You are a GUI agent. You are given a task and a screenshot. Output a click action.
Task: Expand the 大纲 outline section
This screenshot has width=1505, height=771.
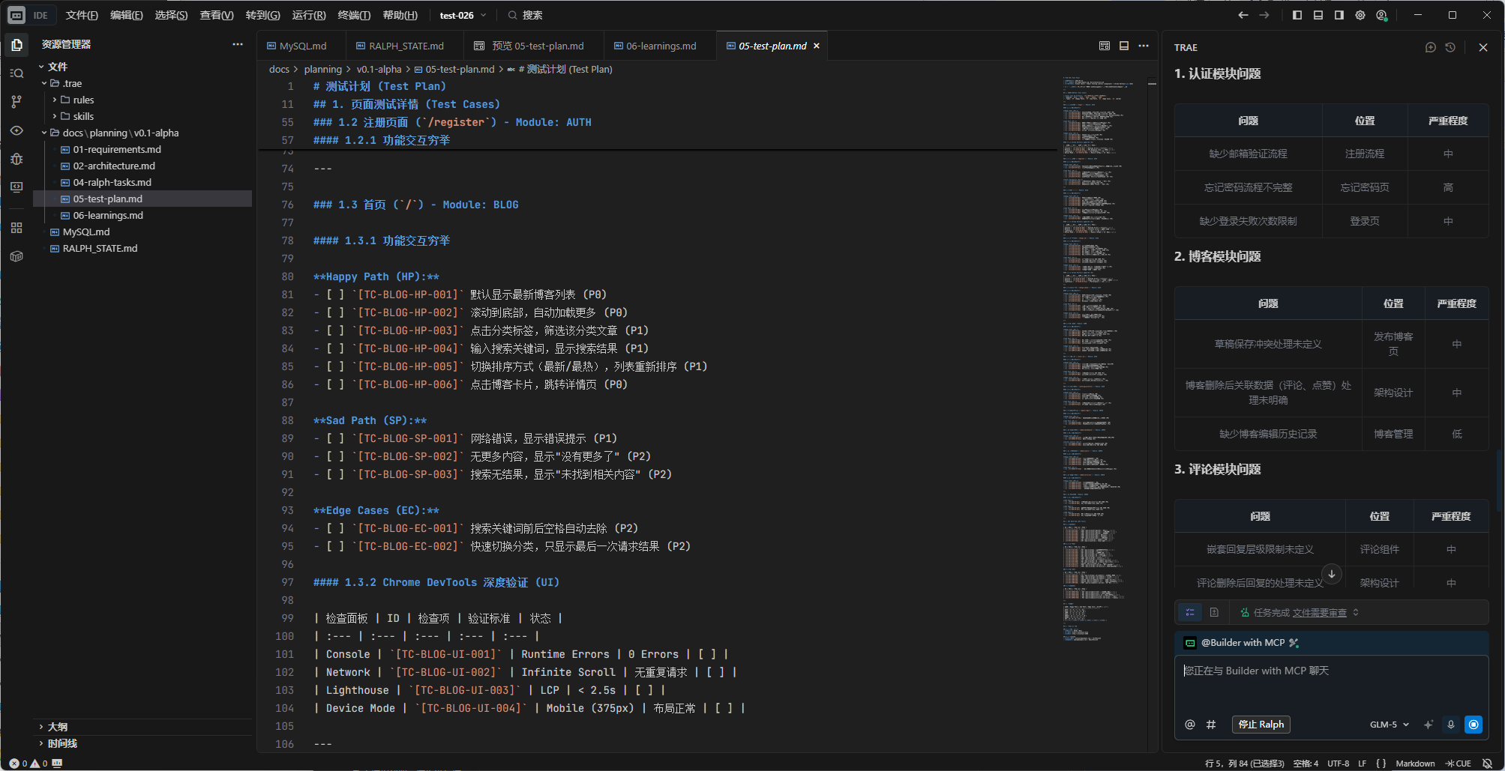coord(57,727)
